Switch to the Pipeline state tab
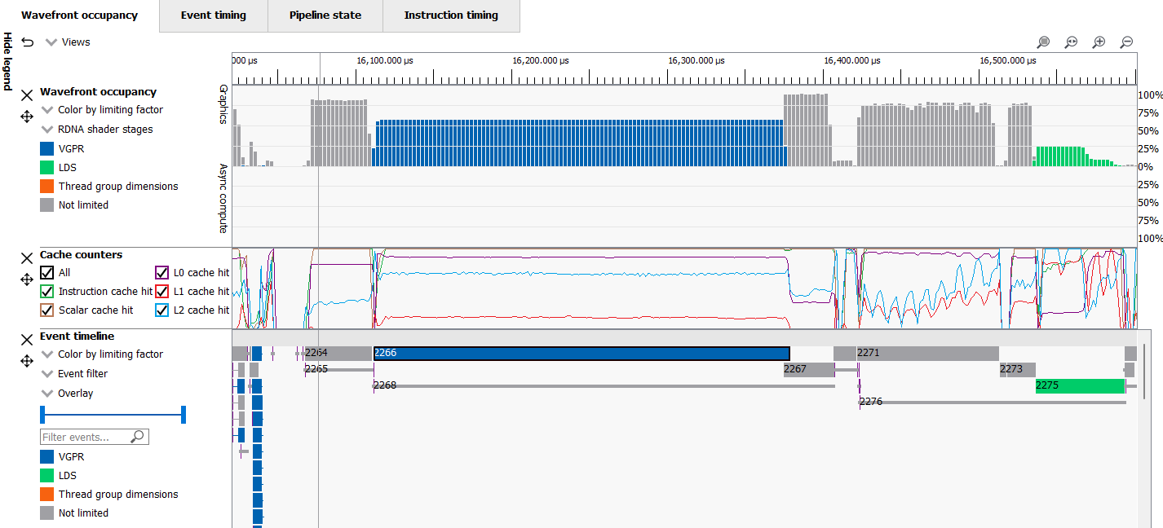Image resolution: width=1163 pixels, height=528 pixels. (x=325, y=15)
